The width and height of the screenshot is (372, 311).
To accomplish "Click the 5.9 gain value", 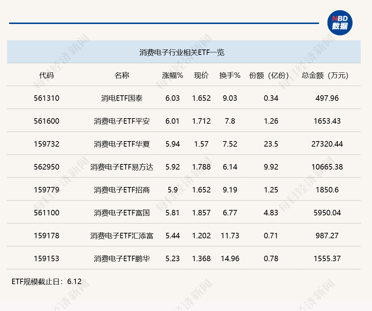I will tap(173, 190).
